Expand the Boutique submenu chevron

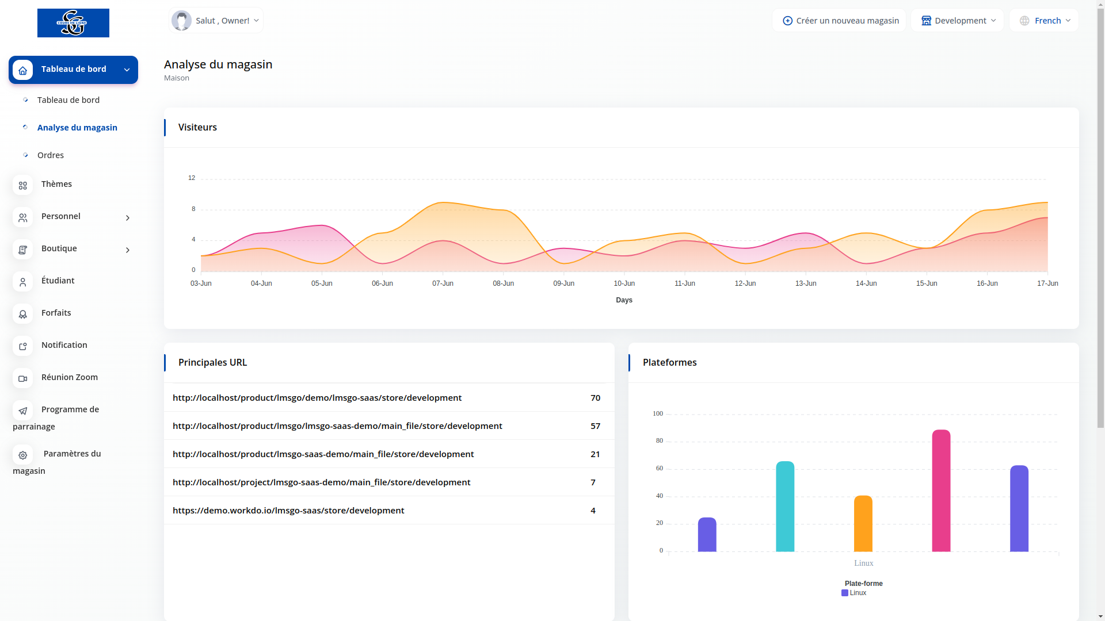click(128, 250)
